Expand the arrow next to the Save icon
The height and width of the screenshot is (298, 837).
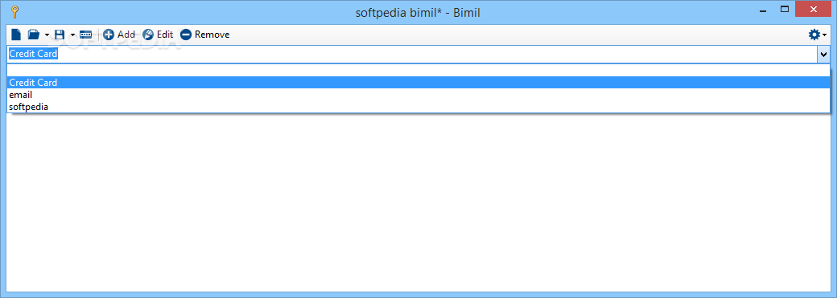72,35
